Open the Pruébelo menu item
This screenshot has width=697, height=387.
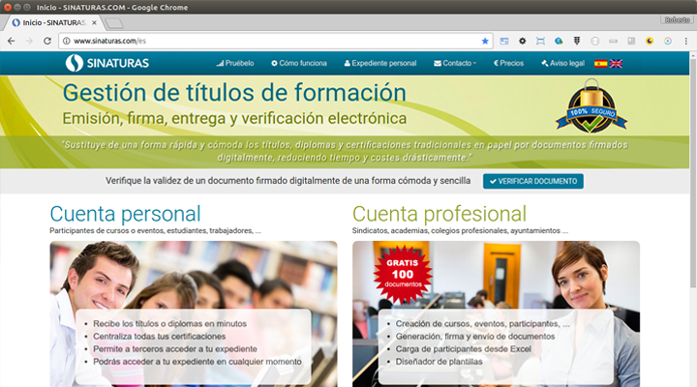click(235, 63)
